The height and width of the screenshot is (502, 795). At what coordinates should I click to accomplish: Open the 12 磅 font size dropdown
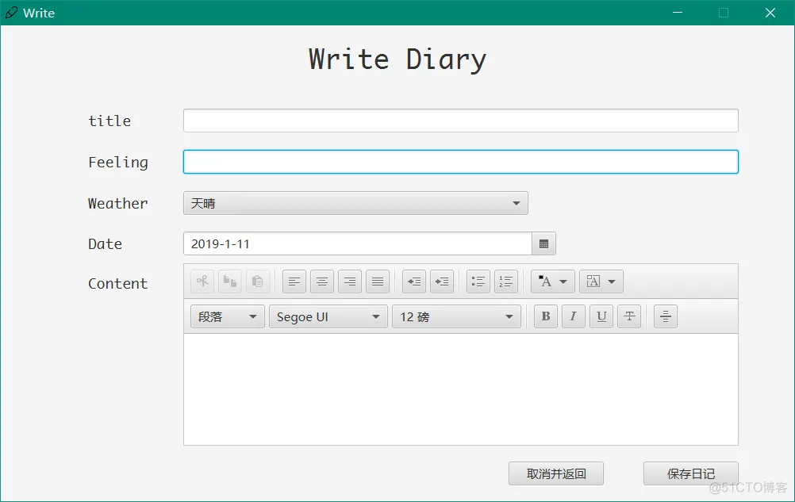tap(457, 316)
